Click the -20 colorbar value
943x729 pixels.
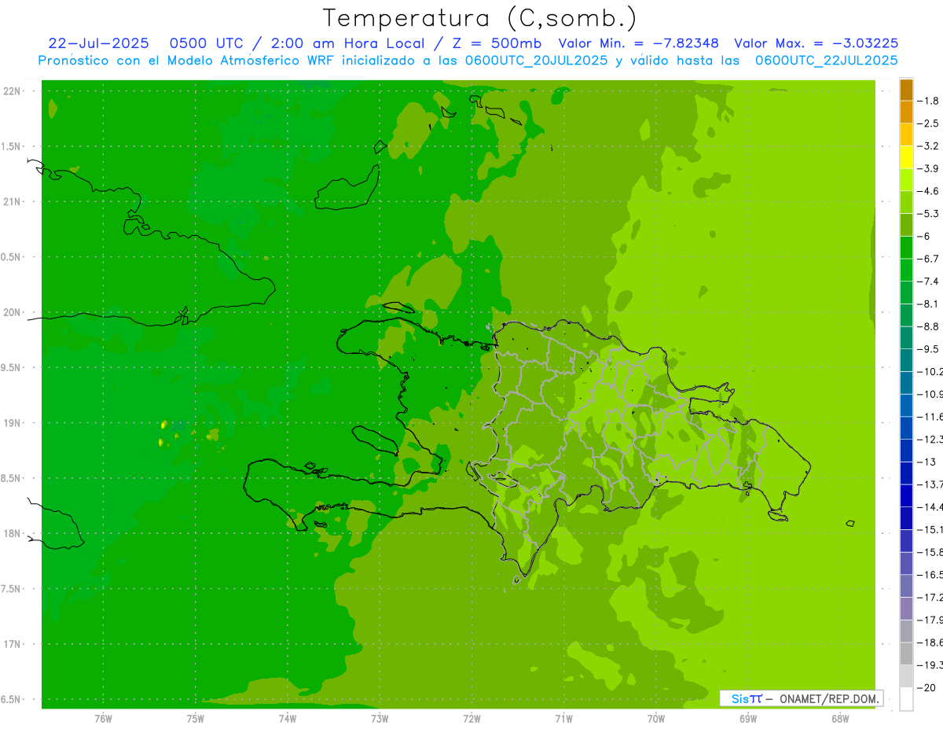[x=926, y=687]
